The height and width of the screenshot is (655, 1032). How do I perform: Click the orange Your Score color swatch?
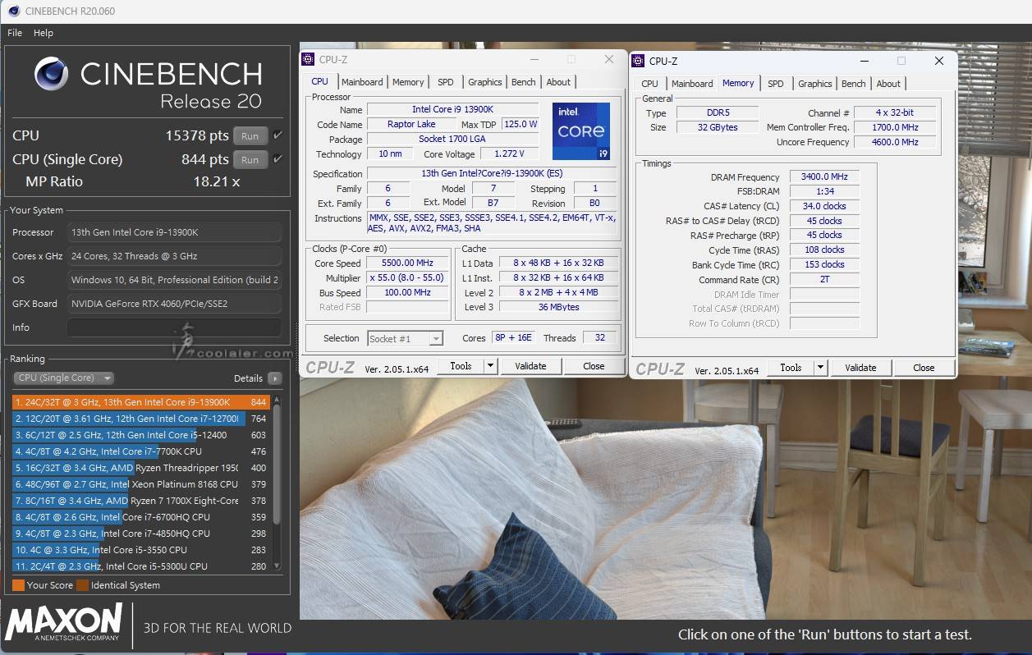18,585
